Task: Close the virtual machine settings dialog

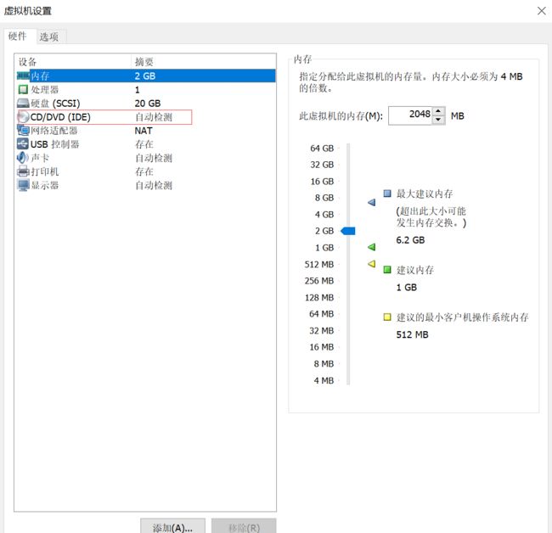Action: coord(541,10)
